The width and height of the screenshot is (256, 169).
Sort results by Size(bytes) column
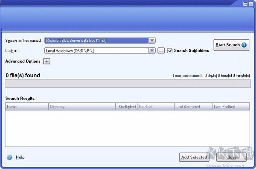click(126, 107)
